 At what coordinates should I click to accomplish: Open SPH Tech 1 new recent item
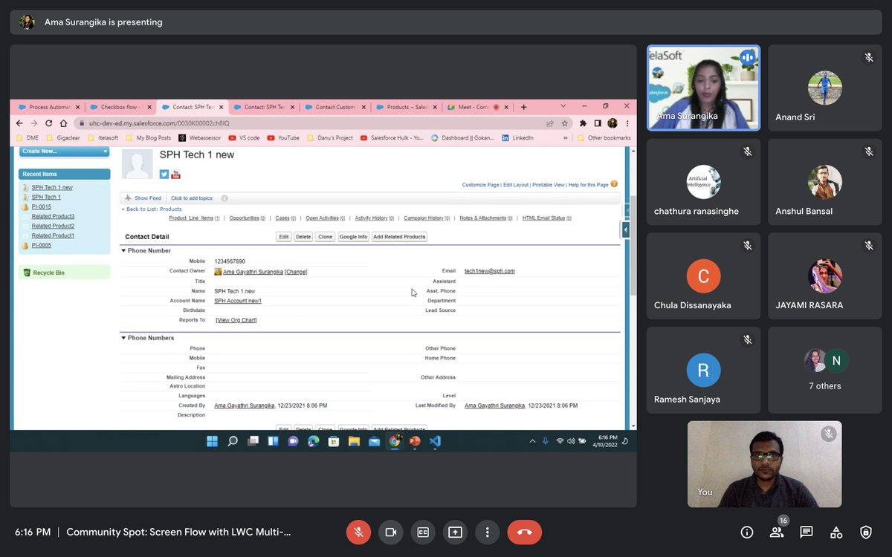coord(52,187)
